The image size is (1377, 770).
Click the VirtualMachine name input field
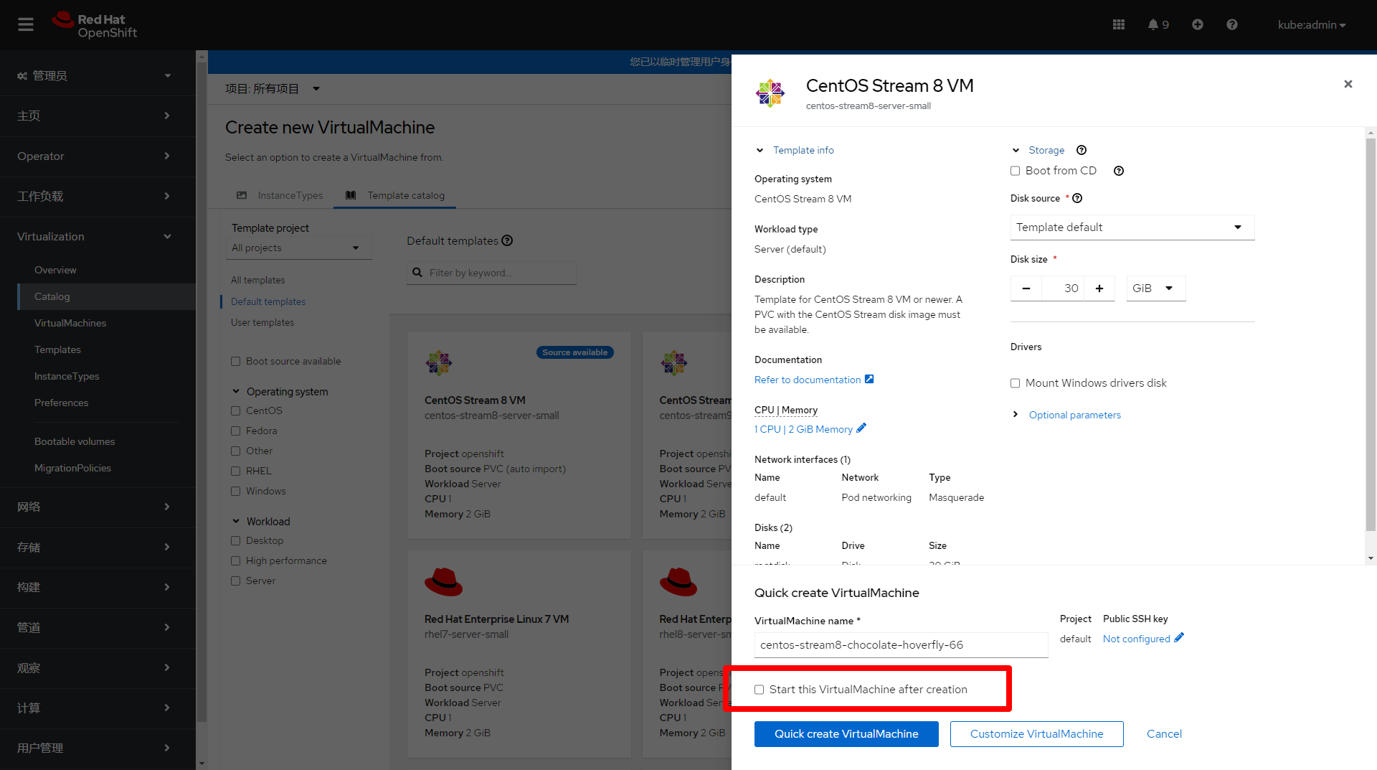[x=901, y=644]
